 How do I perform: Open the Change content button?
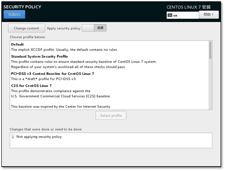click(x=26, y=28)
